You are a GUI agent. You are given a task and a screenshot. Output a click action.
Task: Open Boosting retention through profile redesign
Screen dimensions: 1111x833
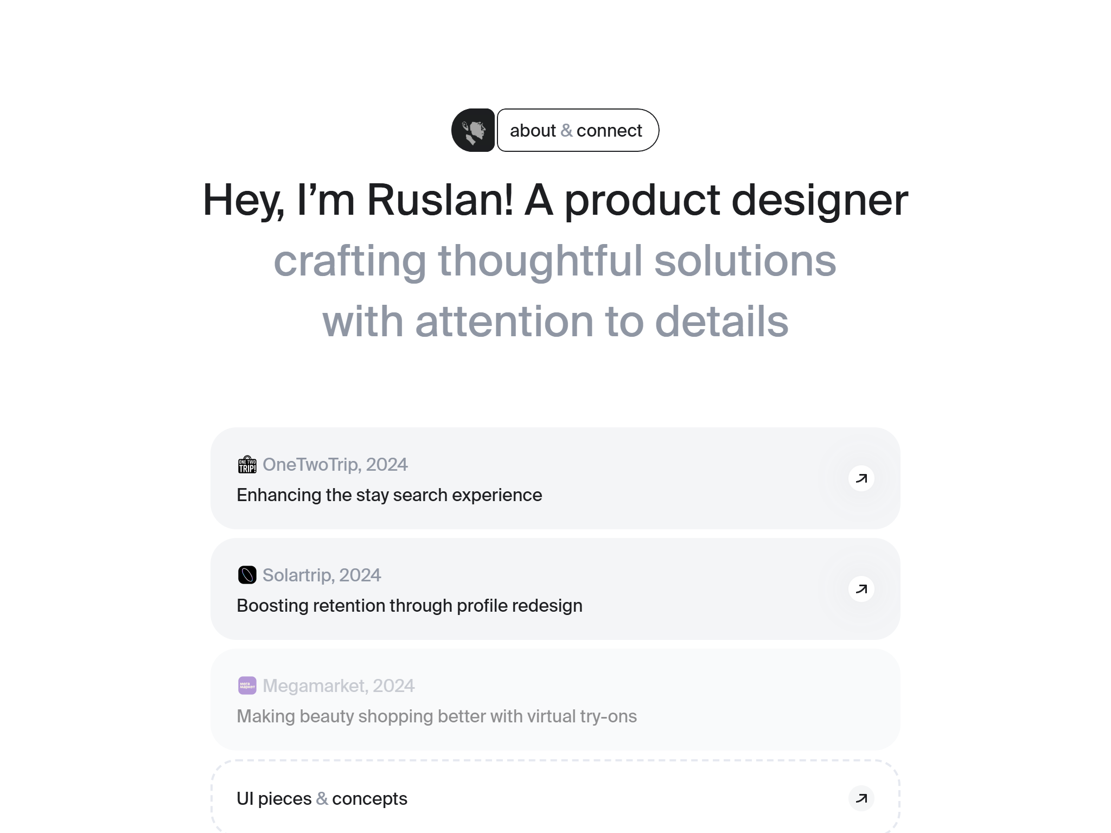tap(410, 606)
